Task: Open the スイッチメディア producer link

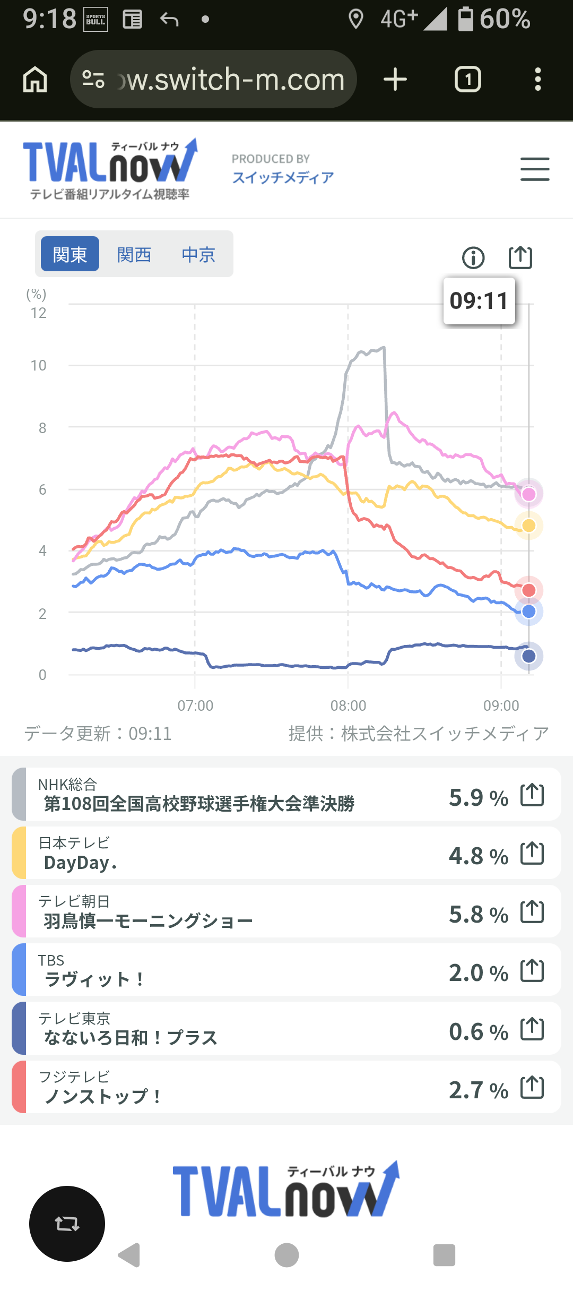Action: tap(283, 177)
